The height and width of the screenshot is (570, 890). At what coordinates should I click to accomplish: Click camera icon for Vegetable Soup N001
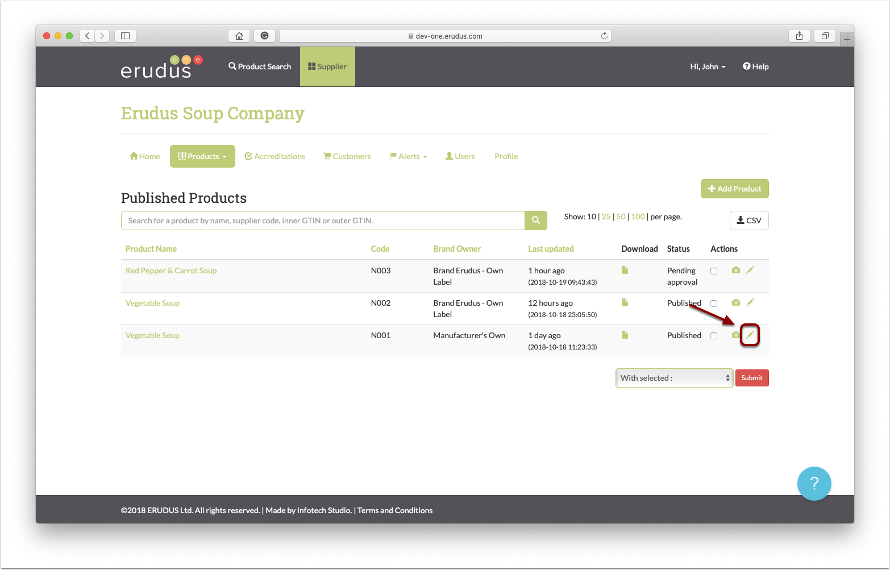[x=736, y=335]
